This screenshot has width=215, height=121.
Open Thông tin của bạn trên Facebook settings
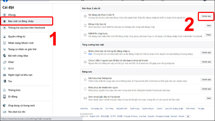pos(27,28)
